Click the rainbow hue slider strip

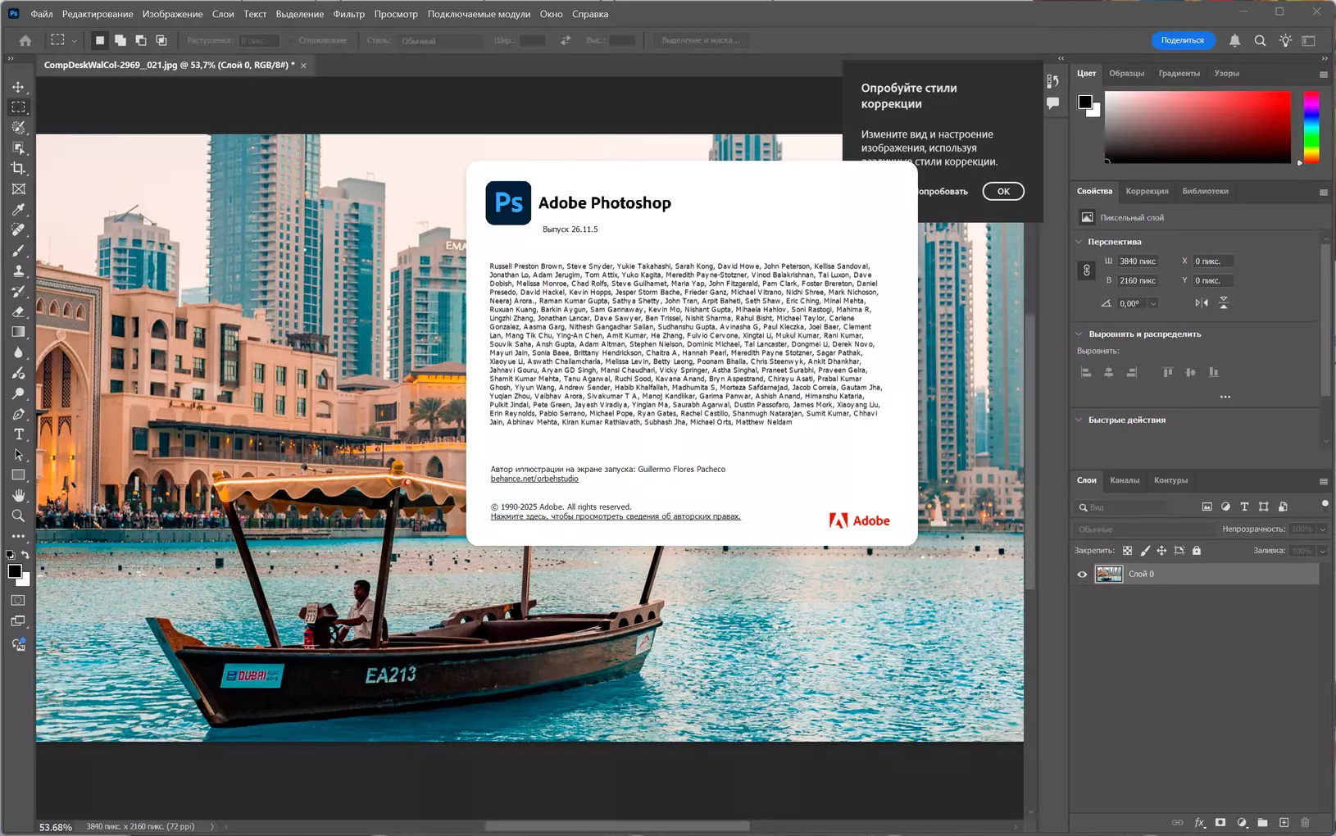1311,127
